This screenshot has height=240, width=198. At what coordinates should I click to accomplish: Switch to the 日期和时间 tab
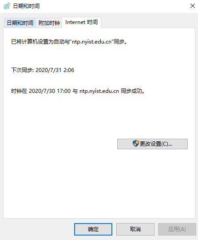[x=20, y=23]
